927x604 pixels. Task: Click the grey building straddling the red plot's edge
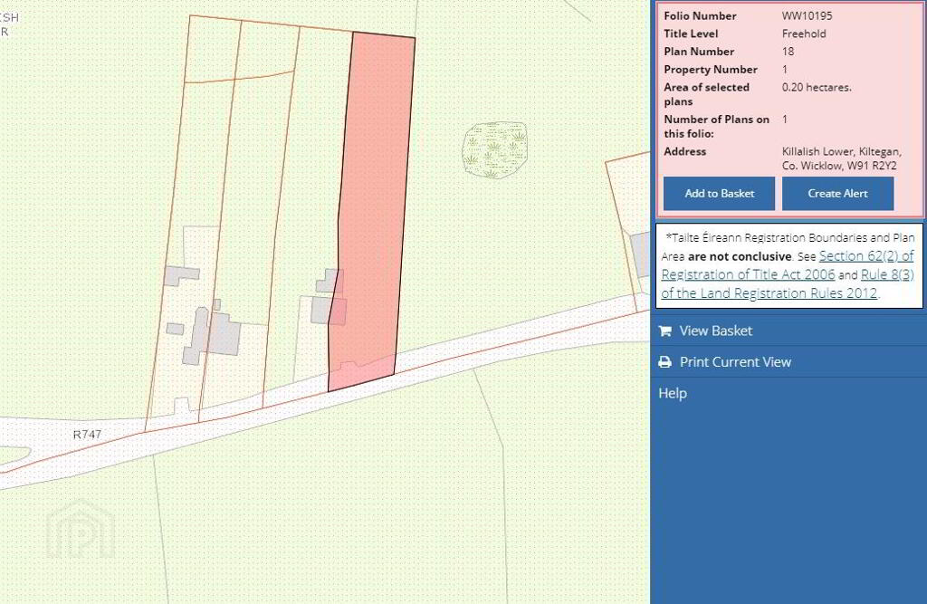324,309
